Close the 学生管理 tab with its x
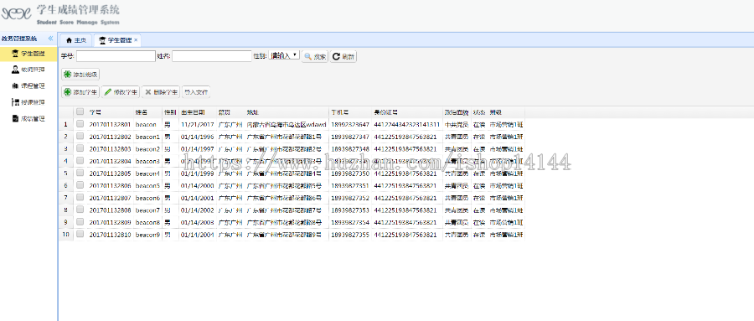Viewport: 754px width, 321px height. [136, 40]
